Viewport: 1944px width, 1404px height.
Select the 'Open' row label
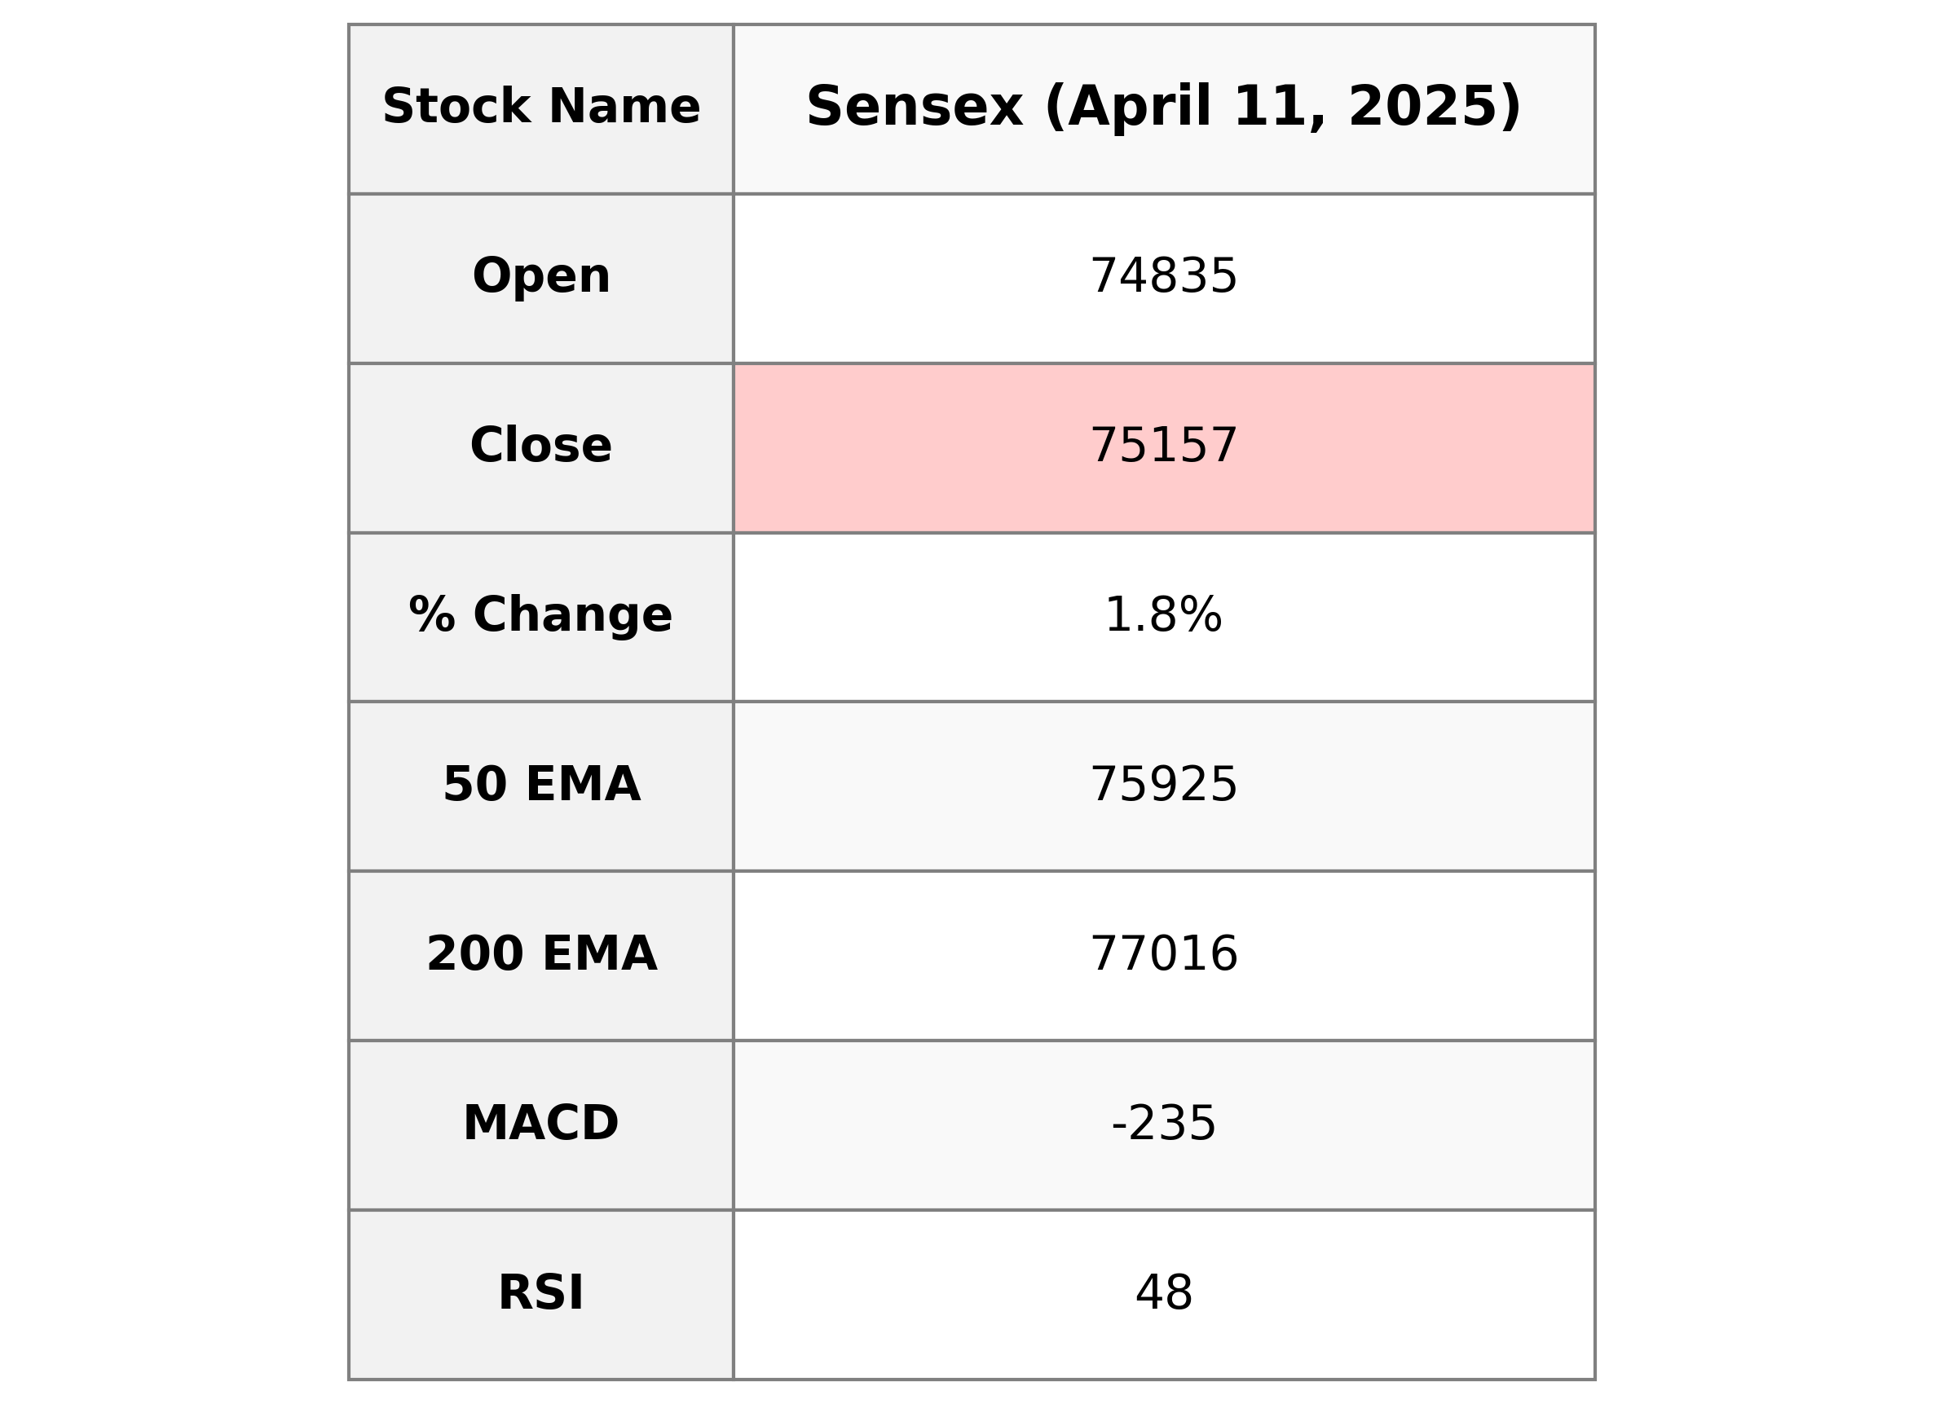click(541, 277)
